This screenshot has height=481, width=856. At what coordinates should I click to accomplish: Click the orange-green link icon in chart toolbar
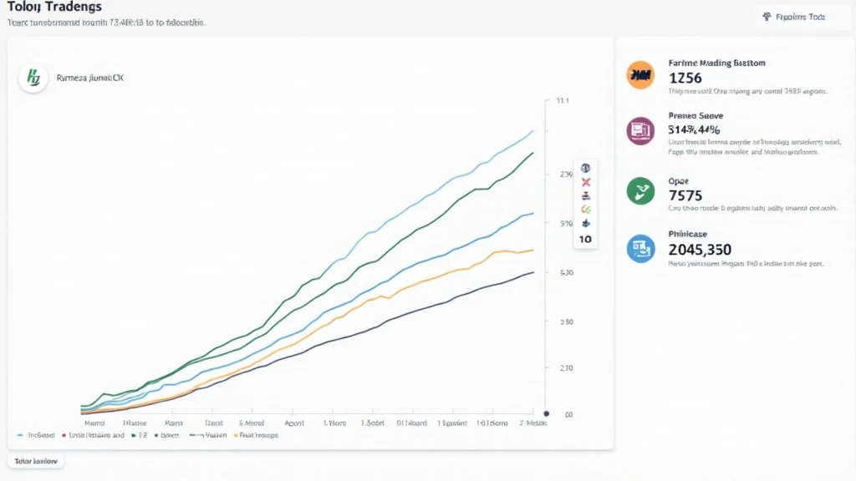(585, 210)
